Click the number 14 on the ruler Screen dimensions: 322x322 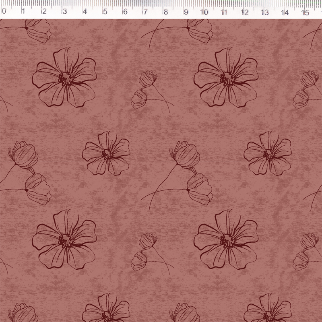click(285, 12)
